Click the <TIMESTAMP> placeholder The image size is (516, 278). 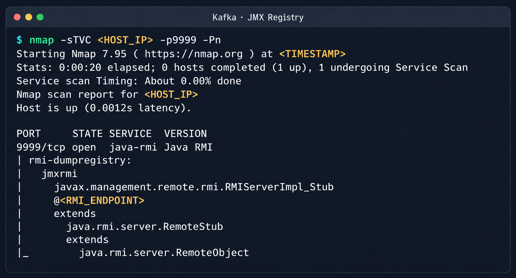312,54
